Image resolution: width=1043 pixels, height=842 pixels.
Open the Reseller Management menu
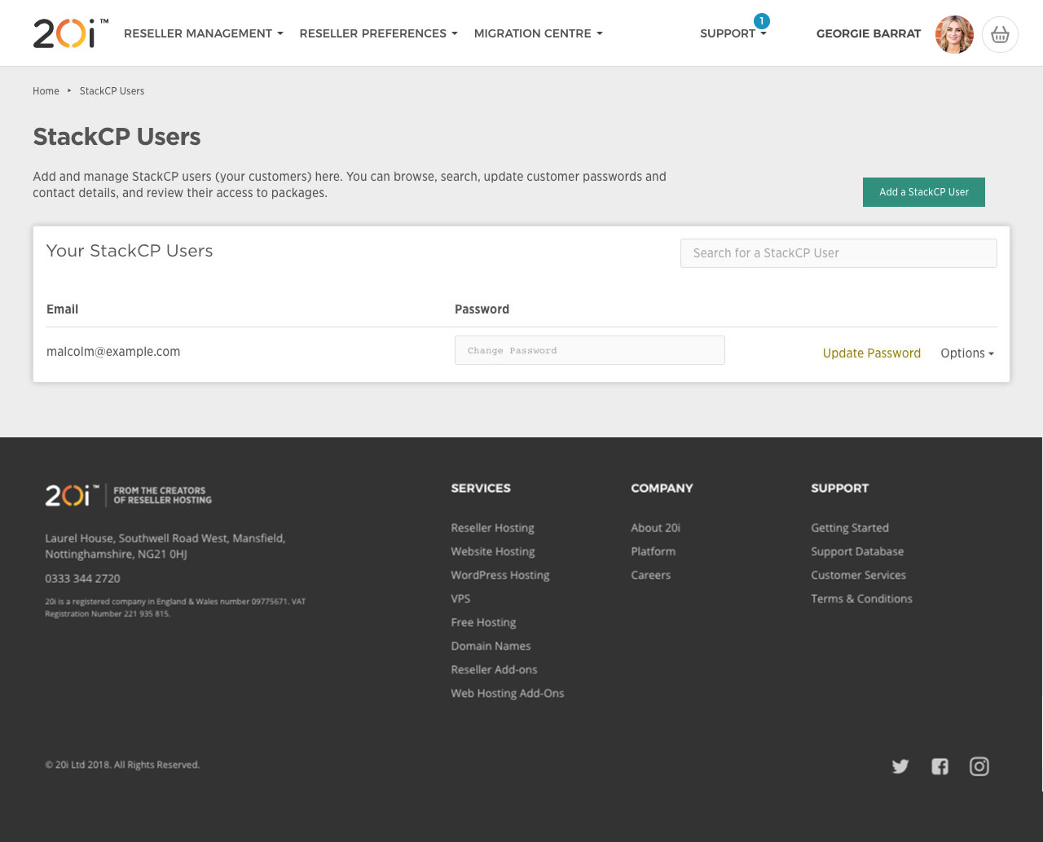[x=203, y=33]
